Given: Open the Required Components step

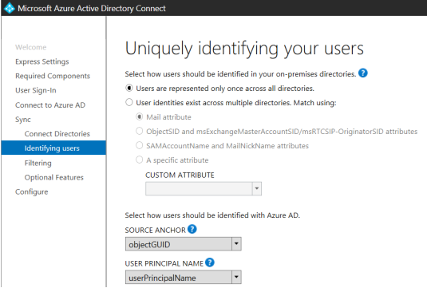Looking at the screenshot, I should coord(53,76).
